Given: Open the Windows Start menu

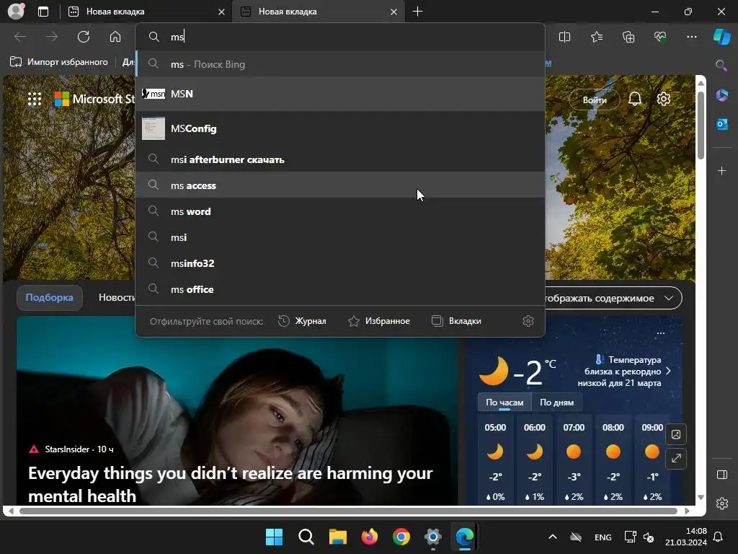Looking at the screenshot, I should point(275,537).
